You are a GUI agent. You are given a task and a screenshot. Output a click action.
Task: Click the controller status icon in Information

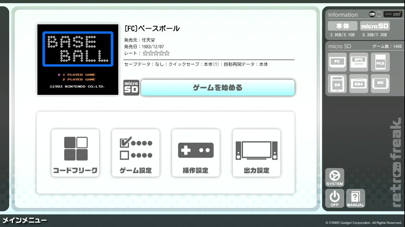pos(372,14)
